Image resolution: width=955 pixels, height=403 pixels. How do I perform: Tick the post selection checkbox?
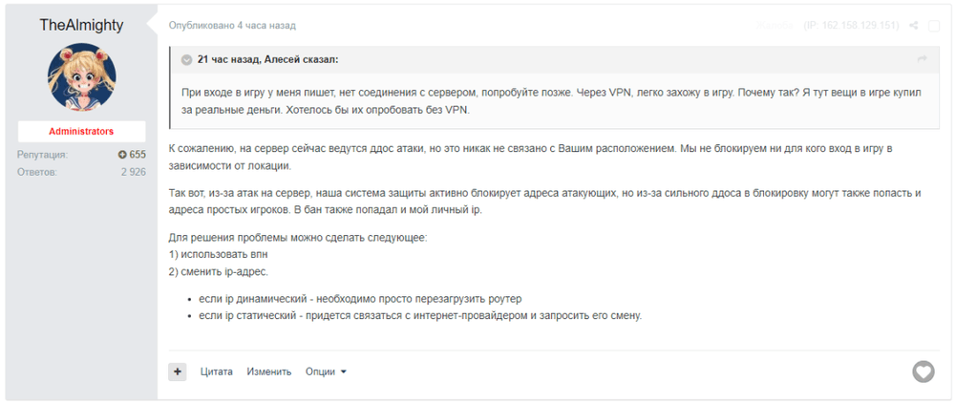pos(934,26)
